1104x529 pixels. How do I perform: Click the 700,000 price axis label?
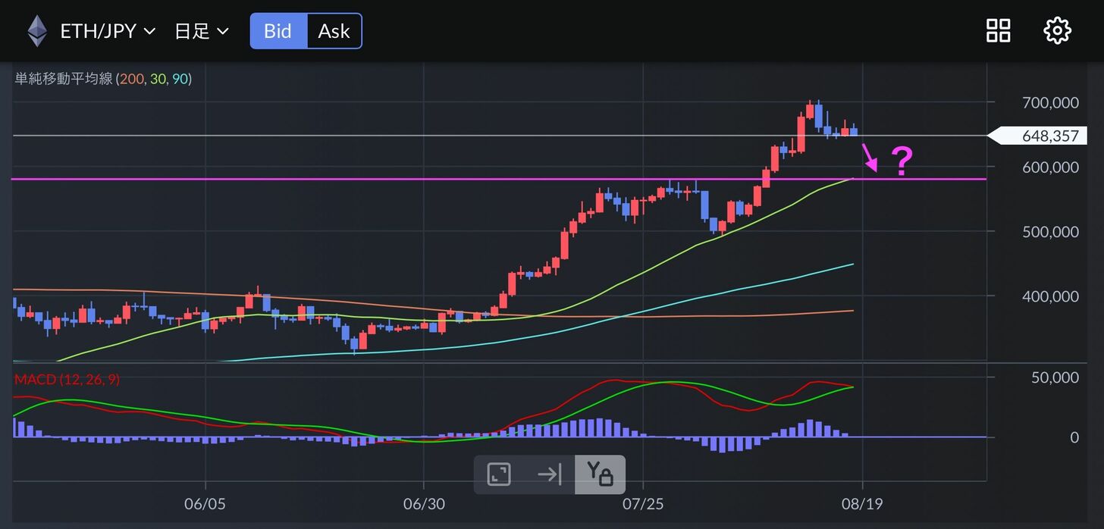[x=1050, y=102]
